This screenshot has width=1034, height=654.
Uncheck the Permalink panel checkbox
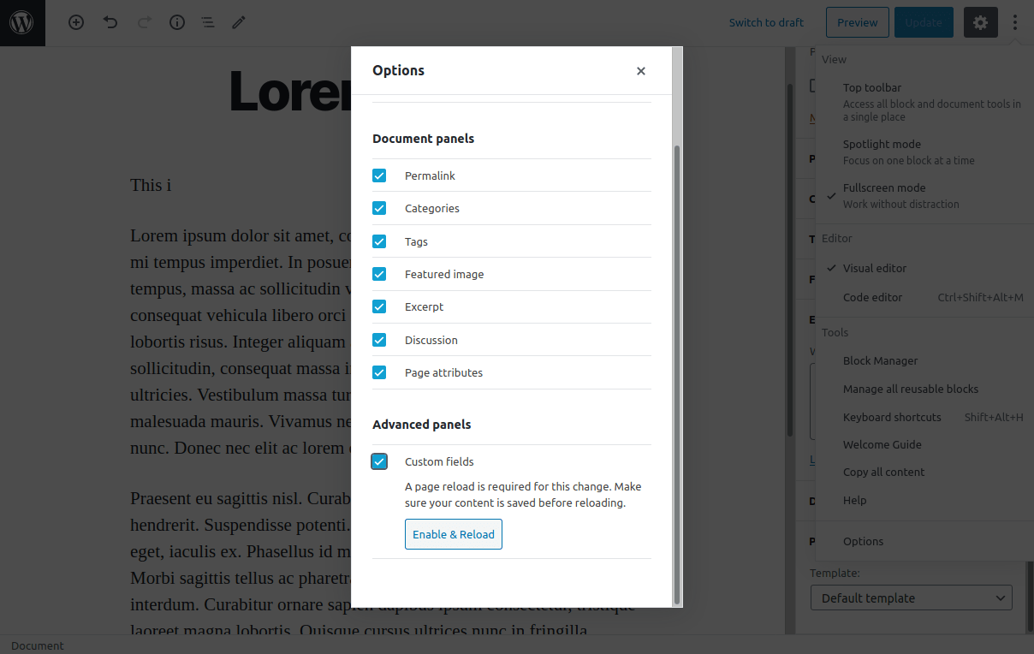point(379,175)
